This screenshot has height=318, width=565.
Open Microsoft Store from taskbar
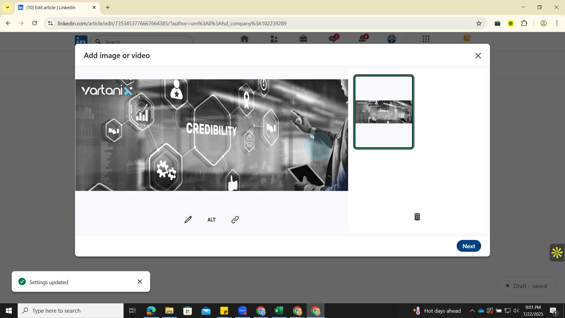tap(187, 311)
